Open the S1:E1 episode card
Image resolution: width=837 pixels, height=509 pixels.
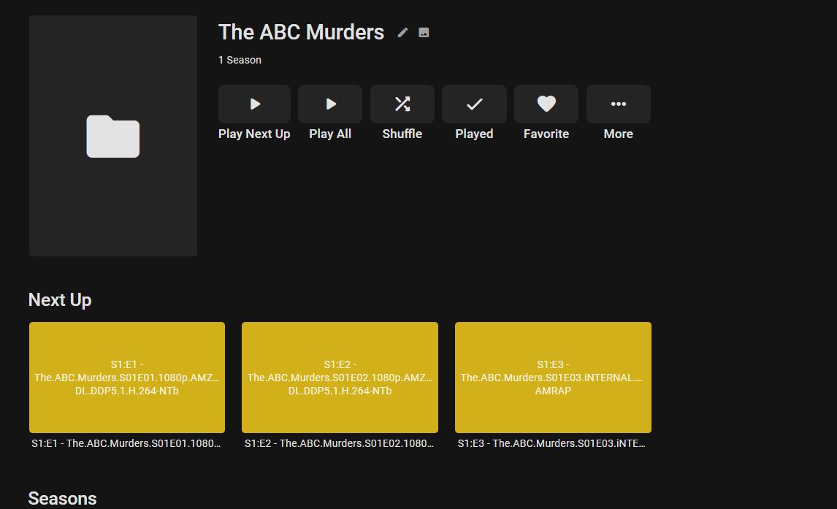click(127, 378)
